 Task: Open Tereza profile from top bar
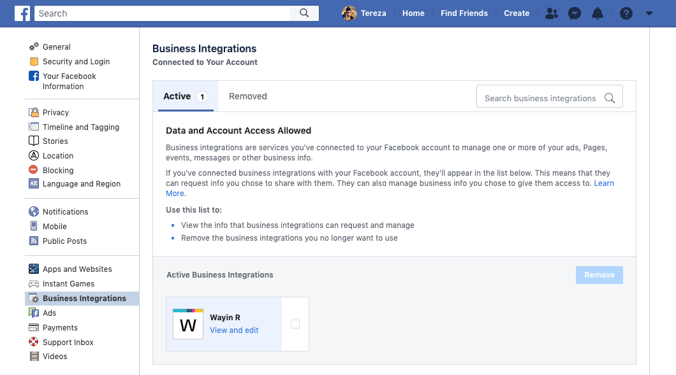pyautogui.click(x=364, y=13)
